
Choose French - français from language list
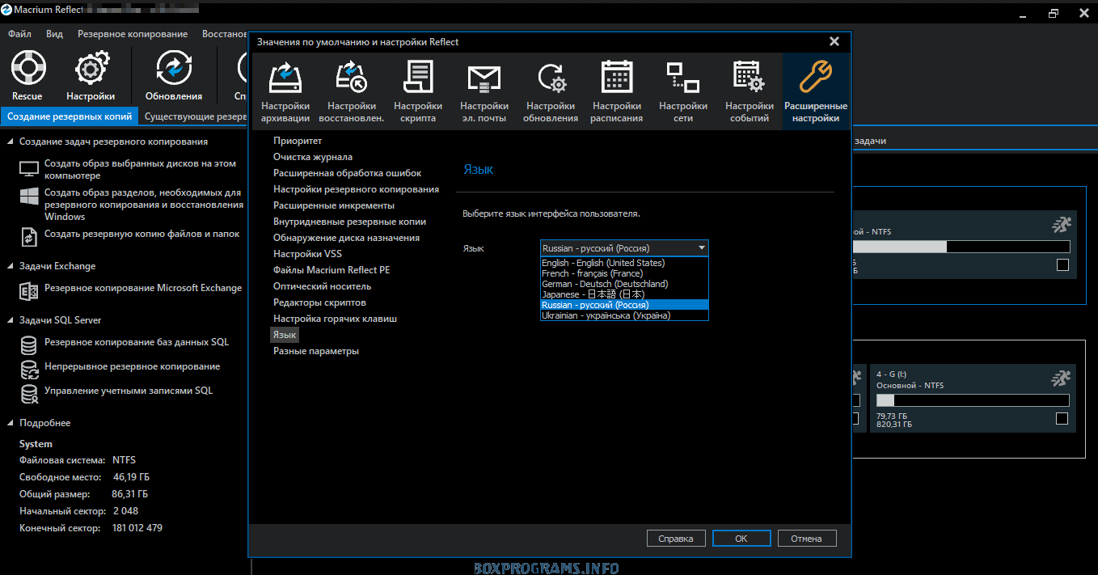(624, 273)
